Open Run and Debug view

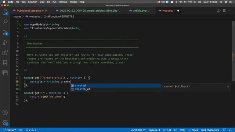point(5,43)
